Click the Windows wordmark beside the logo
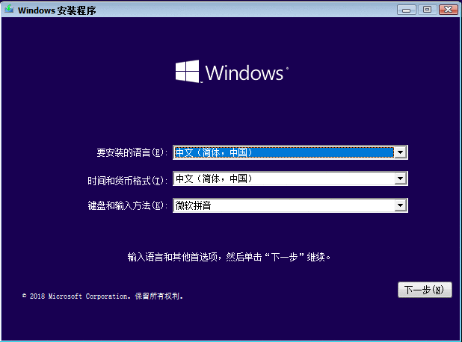The height and width of the screenshot is (342, 462). (246, 72)
